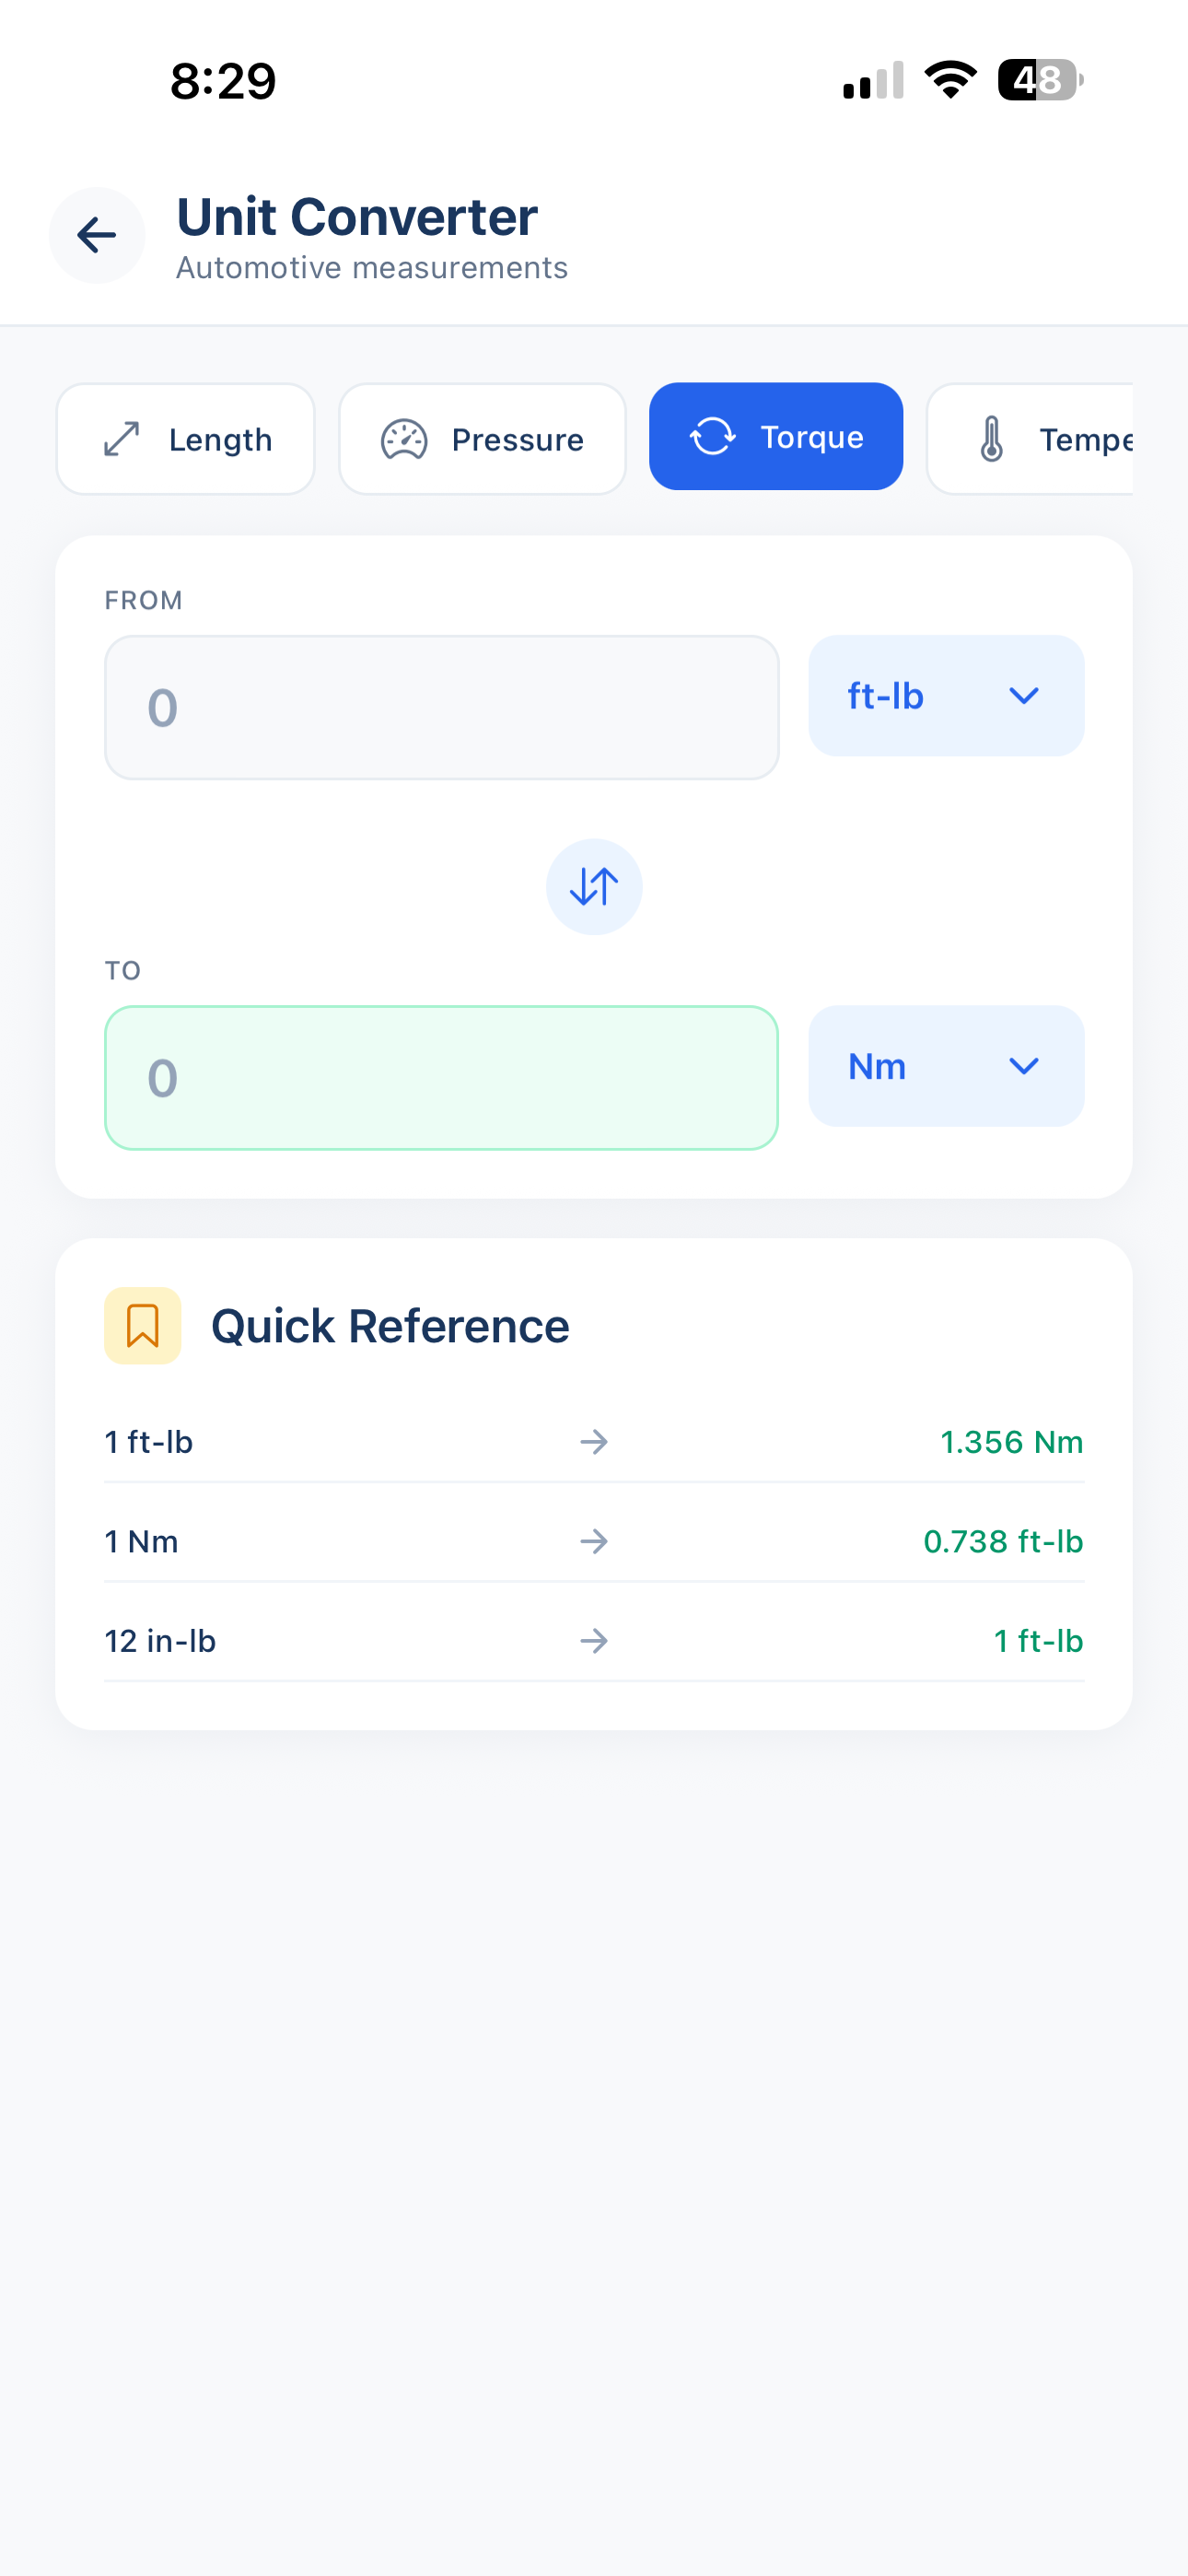Viewport: 1188px width, 2576px height.
Task: Tap the Torque rotation icon
Action: 713,437
